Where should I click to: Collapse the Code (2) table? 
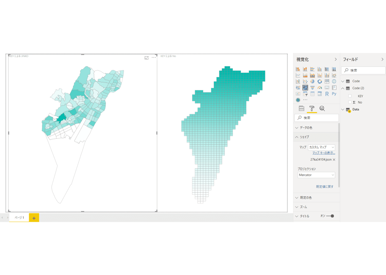[x=343, y=88]
